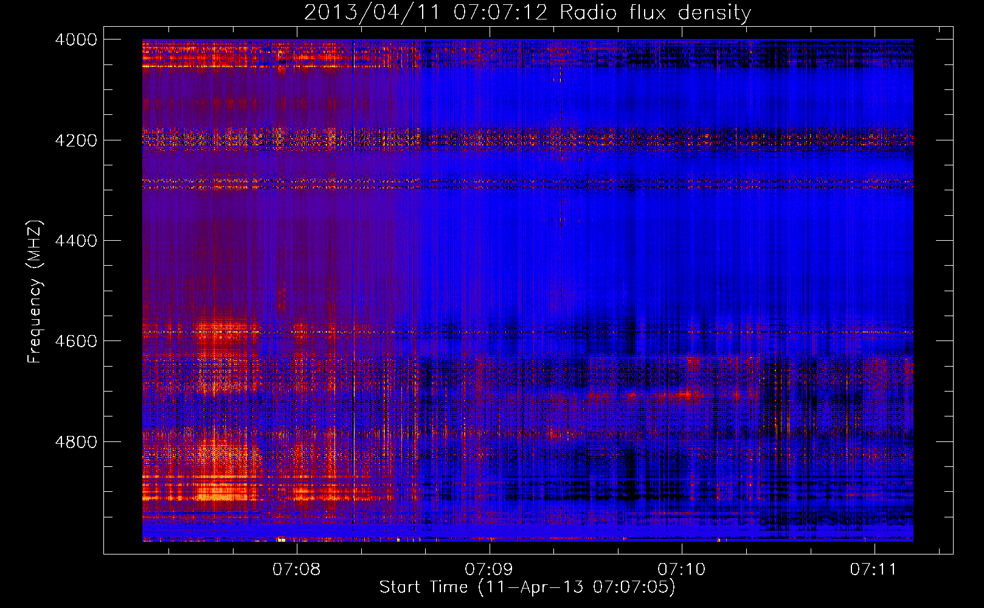Select the 4000 frequency axis label
Viewport: 984px width, 608px height.
[x=76, y=40]
